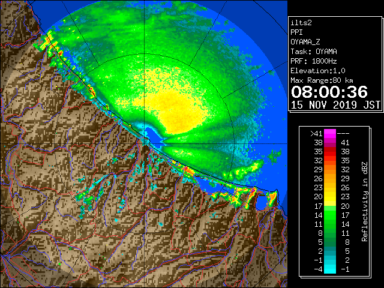
Task: Click the yellow '20' legend color band
Action: pyautogui.click(x=330, y=197)
